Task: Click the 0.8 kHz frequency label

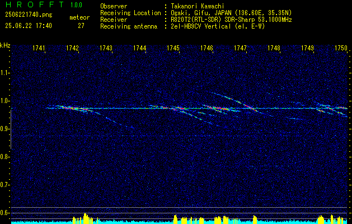Action: [x=4, y=157]
